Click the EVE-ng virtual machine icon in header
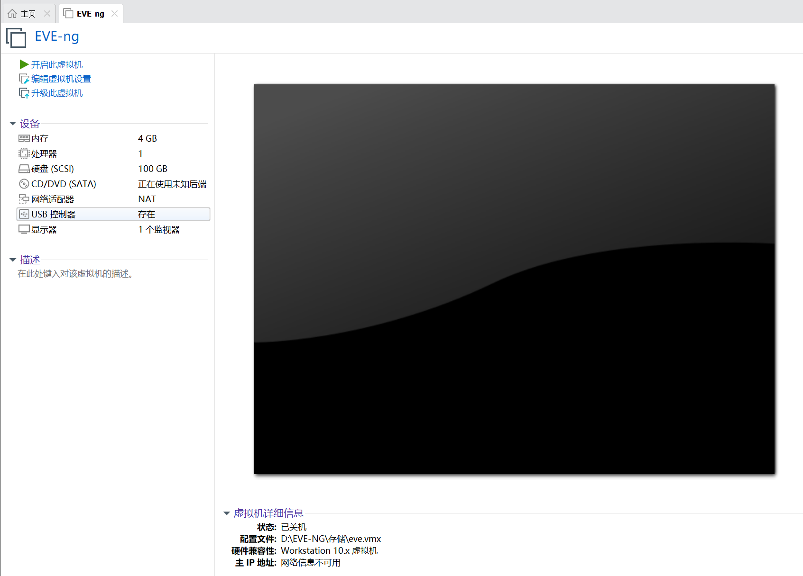 pos(16,37)
